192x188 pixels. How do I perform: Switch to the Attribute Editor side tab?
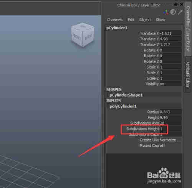pos(188,74)
